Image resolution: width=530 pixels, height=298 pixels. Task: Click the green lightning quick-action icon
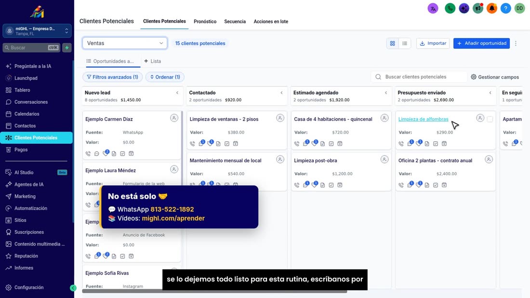[x=67, y=48]
